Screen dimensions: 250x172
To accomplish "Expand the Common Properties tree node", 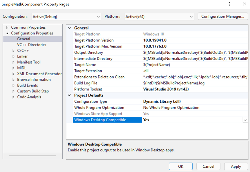I will click(7, 27).
